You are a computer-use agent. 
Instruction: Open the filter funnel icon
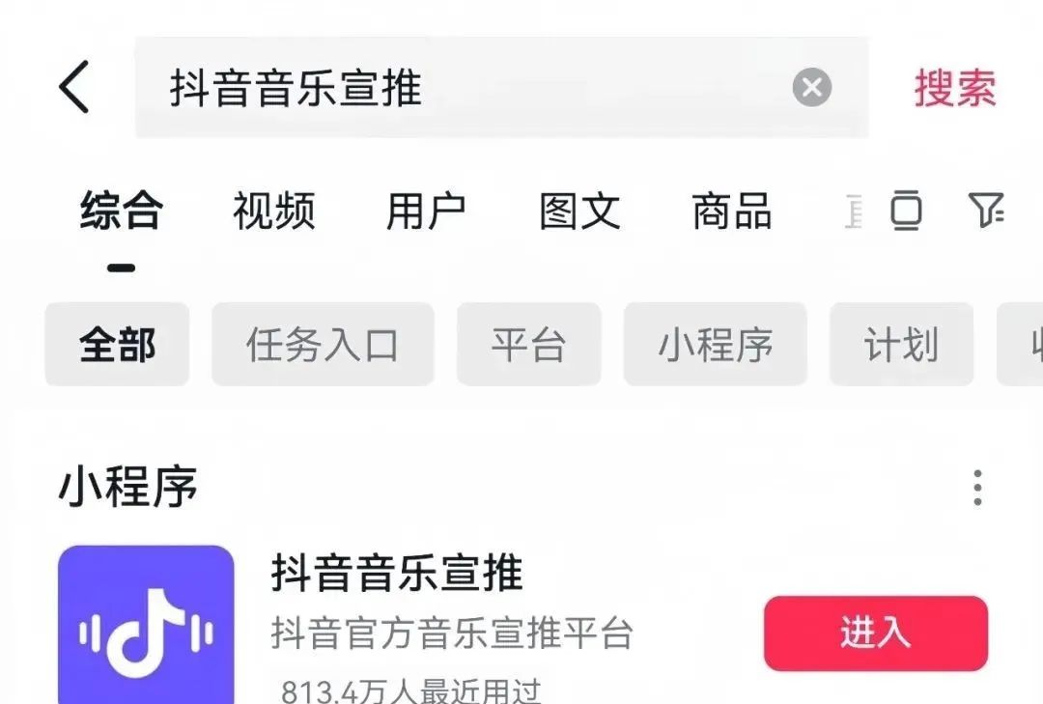click(x=986, y=211)
